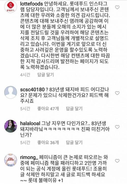127x184 pixels.
Task: Tap the heart next to the rimong_ comment
Action: click(117, 161)
